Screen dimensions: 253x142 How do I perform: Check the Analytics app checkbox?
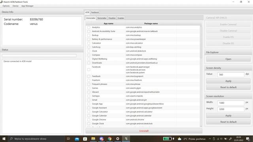(x=89, y=27)
